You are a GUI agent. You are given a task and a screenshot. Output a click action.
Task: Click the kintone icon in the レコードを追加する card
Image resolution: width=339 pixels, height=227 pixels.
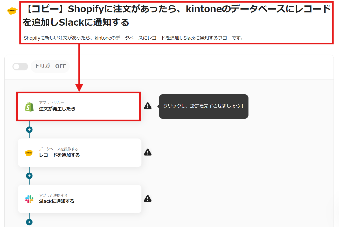[29, 153]
